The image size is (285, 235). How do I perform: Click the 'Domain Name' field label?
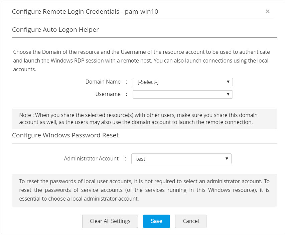pos(103,82)
